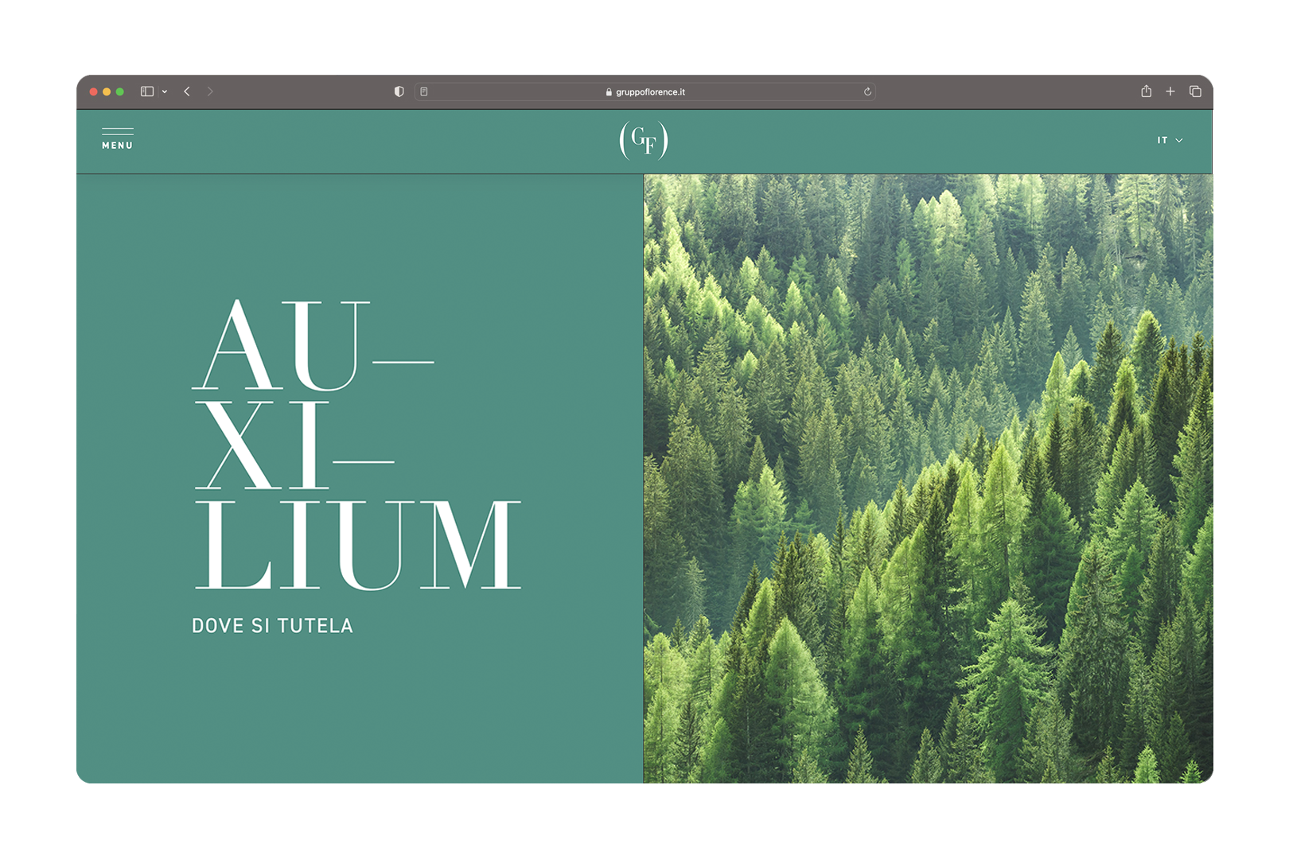Image resolution: width=1289 pixels, height=859 pixels.
Task: Show Reader view from address bar
Action: 424,91
